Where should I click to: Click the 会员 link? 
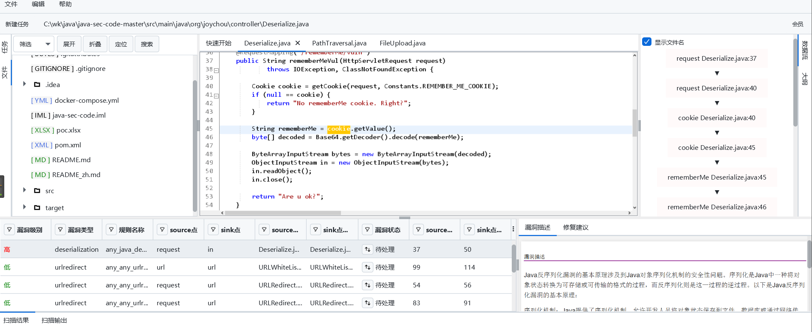[x=798, y=24]
